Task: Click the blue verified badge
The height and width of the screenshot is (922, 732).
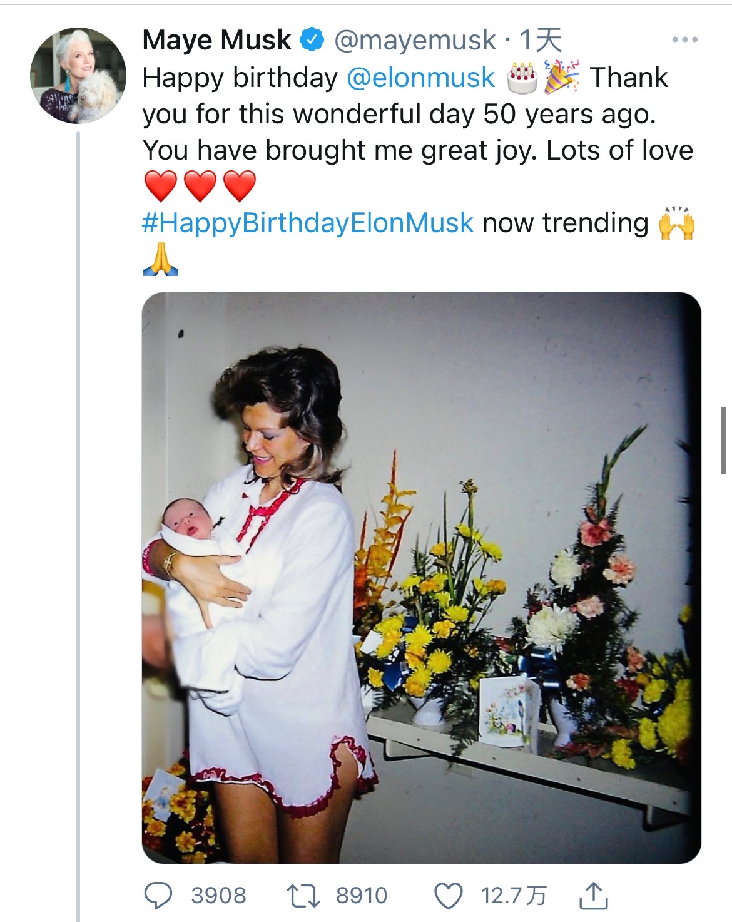Action: 313,40
